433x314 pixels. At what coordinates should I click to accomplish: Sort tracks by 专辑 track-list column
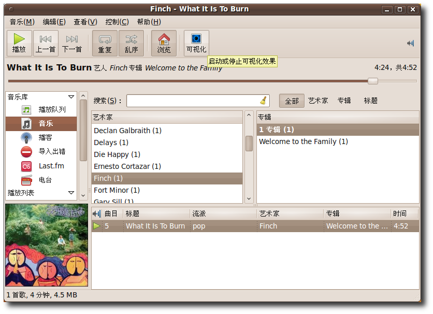click(x=357, y=213)
